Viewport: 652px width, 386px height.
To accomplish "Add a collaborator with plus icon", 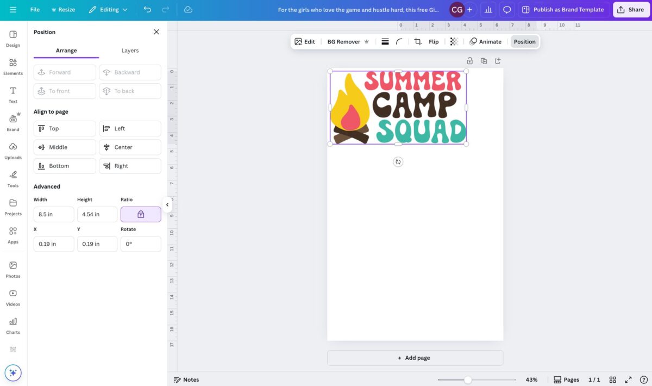I will tap(469, 10).
